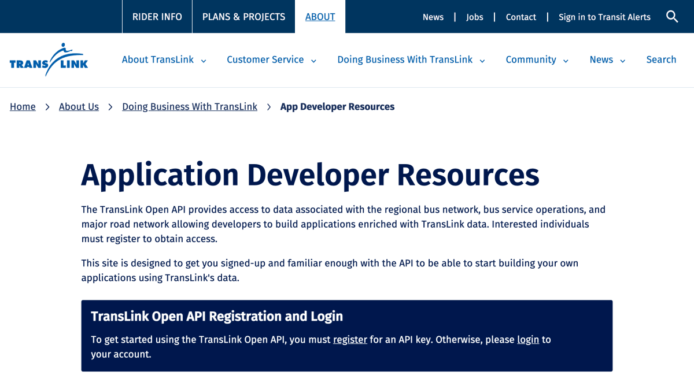694x390 pixels.
Task: Open the News menu in main navigation
Action: point(601,60)
